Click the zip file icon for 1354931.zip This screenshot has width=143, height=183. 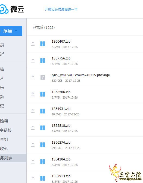[x=42, y=111]
